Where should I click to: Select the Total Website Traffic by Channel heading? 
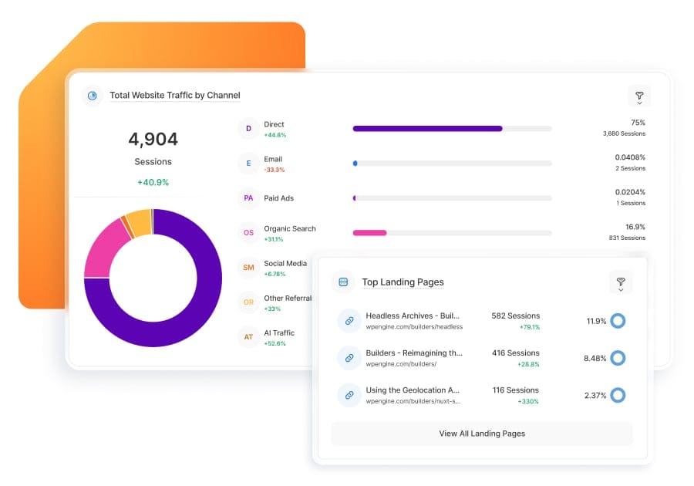coord(173,95)
